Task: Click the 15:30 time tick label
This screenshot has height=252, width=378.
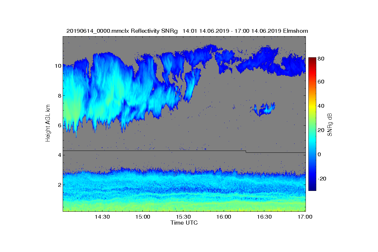Action: click(183, 217)
